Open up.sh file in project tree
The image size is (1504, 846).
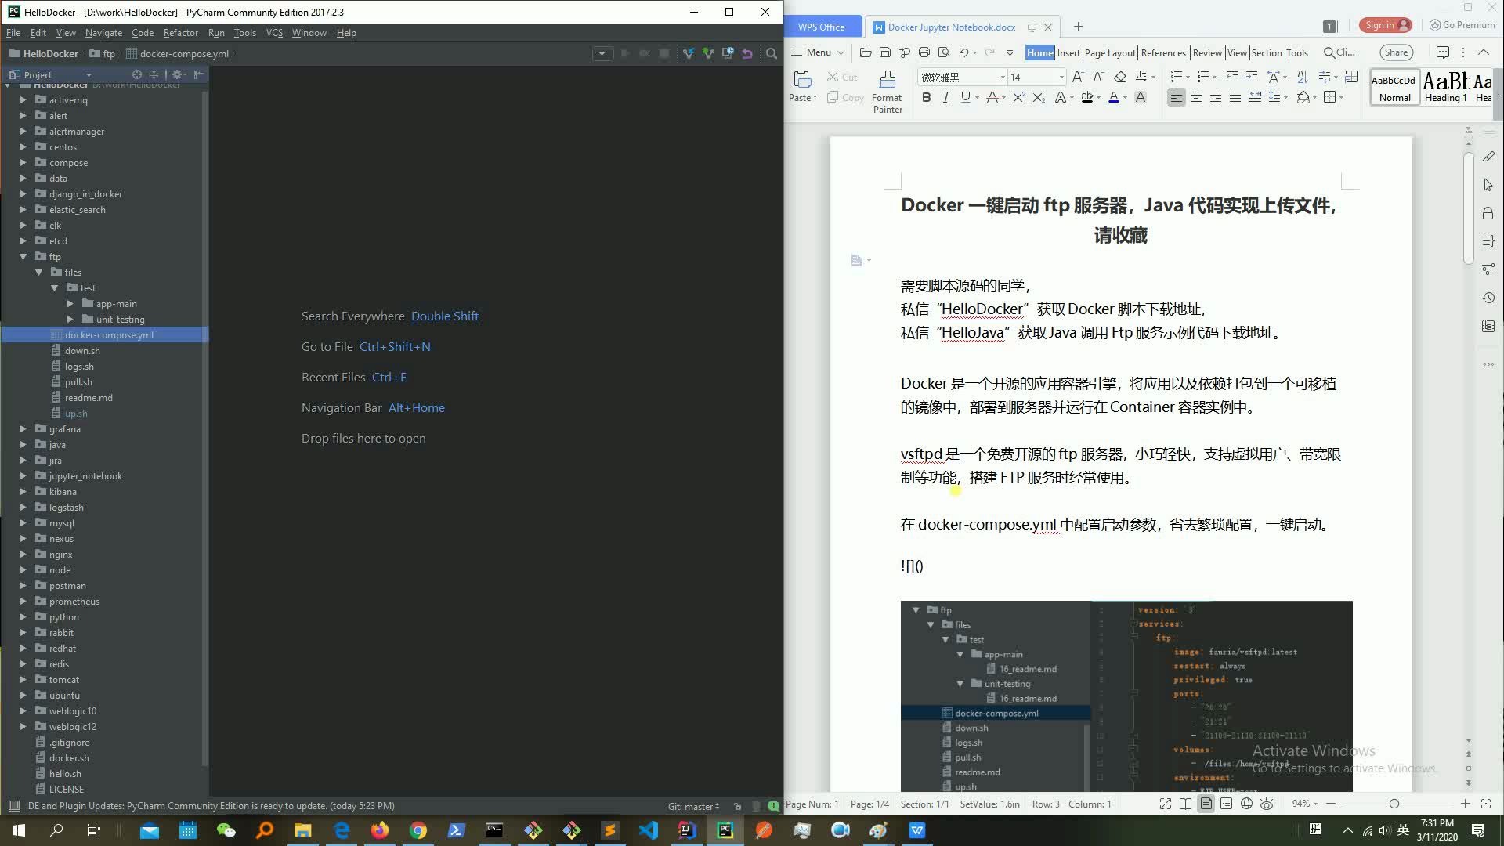coord(76,414)
